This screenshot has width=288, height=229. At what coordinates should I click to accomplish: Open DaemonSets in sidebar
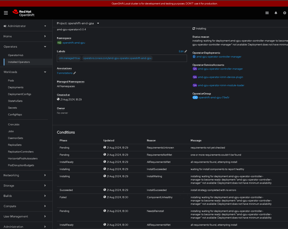click(15, 138)
